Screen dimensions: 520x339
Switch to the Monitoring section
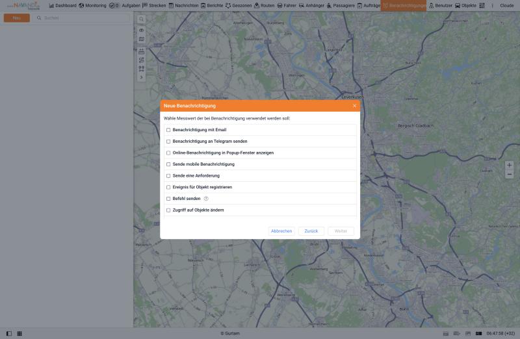click(x=92, y=6)
